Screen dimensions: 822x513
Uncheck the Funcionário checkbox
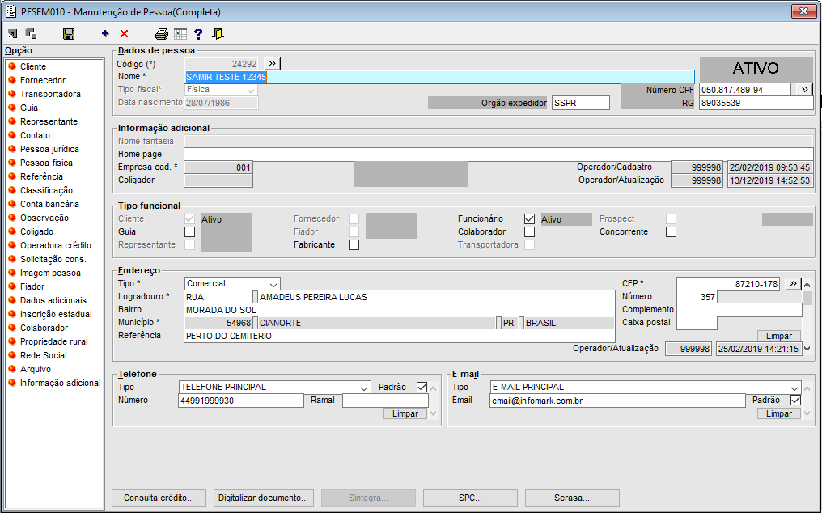[529, 219]
